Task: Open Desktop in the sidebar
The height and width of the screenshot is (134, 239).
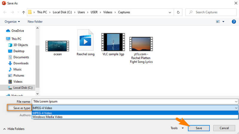Action: click(16, 51)
